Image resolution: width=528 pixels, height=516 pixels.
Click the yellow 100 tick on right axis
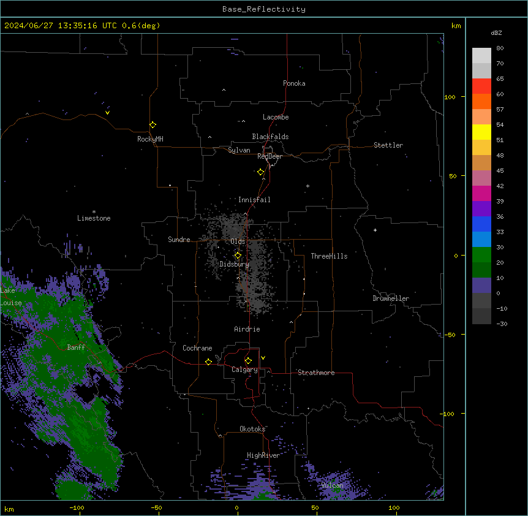point(450,97)
